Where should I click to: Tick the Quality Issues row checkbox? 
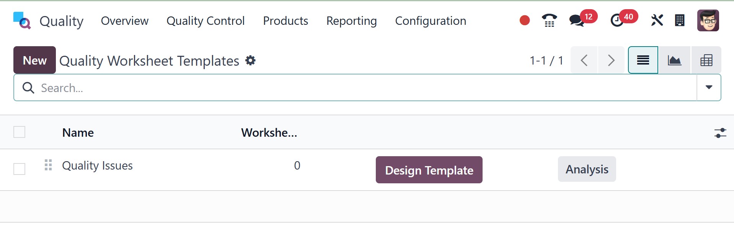(20, 169)
